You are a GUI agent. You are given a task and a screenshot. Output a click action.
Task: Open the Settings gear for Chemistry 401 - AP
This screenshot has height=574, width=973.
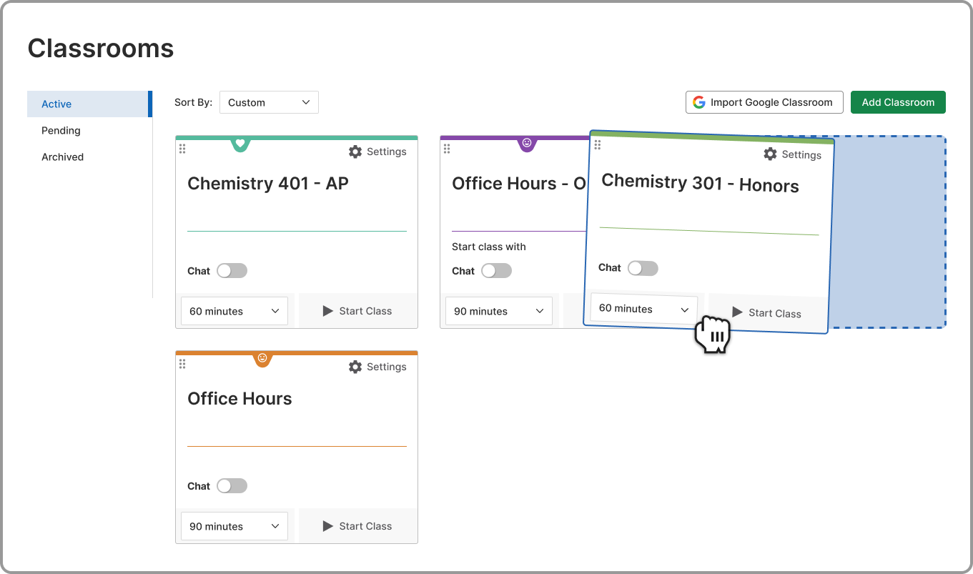(x=355, y=152)
